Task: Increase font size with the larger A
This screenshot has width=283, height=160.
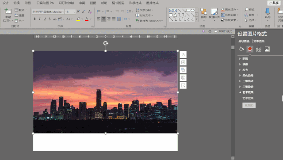Action: click(78, 12)
